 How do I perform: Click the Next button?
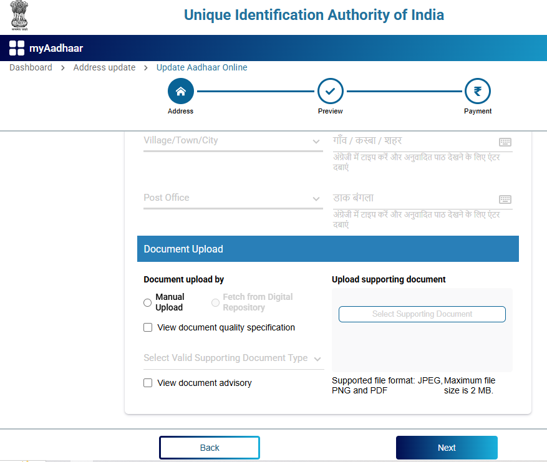tap(446, 447)
